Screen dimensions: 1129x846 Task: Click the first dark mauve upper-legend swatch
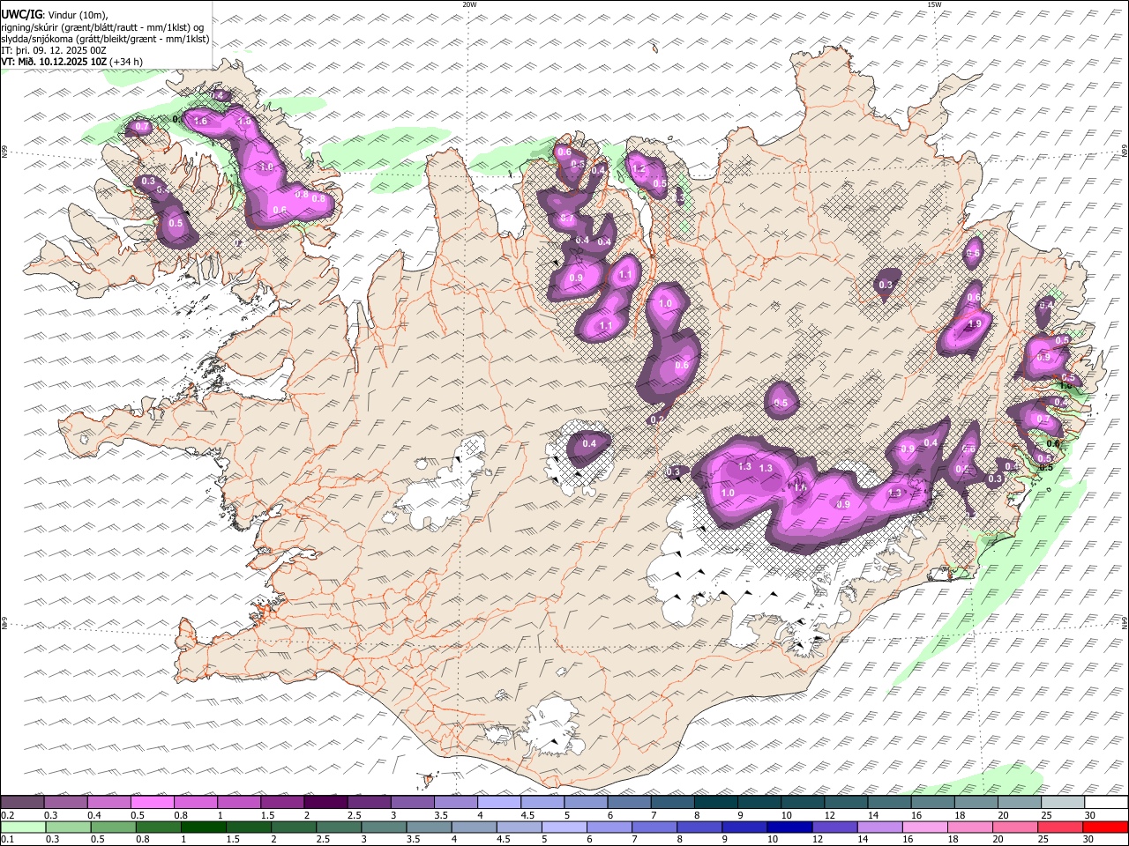click(23, 803)
